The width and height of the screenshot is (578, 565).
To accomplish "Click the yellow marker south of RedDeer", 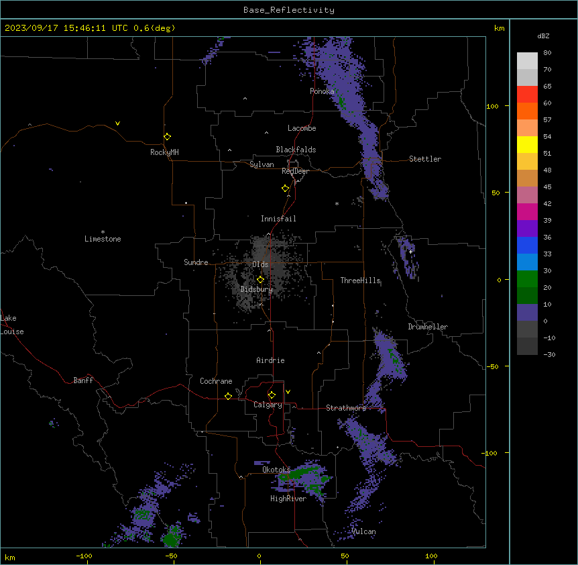I will (x=285, y=189).
